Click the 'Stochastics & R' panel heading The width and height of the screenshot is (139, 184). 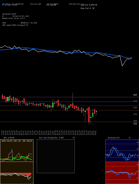113,138
